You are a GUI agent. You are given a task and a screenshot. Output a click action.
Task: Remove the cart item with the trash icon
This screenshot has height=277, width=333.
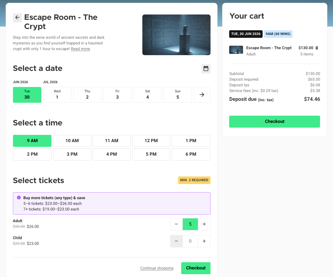coord(317,48)
